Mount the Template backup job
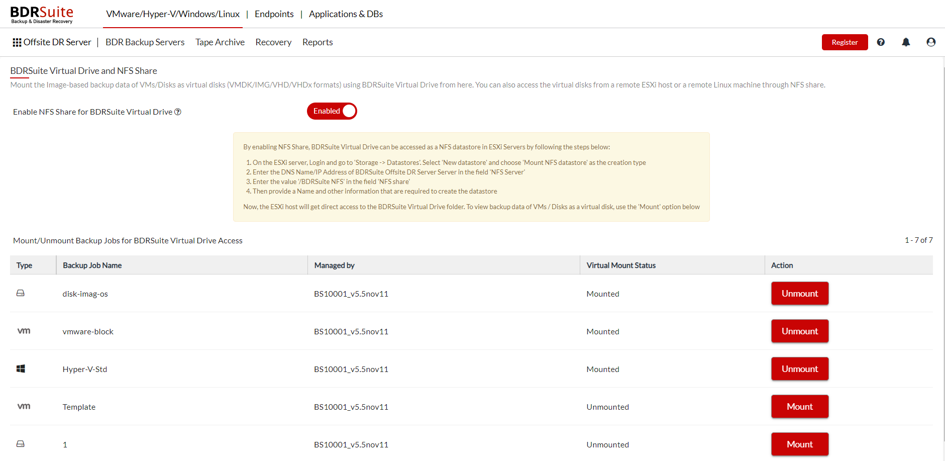The image size is (945, 461). 800,407
